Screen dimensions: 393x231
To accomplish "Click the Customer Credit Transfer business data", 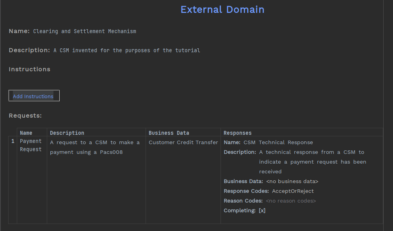I will 183,143.
